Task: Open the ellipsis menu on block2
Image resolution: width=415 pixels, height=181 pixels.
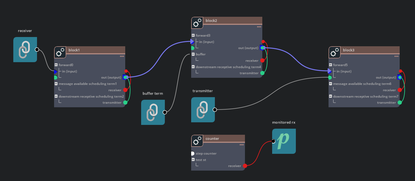Action: (259, 27)
